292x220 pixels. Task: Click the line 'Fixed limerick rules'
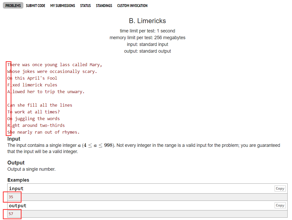pos(32,85)
